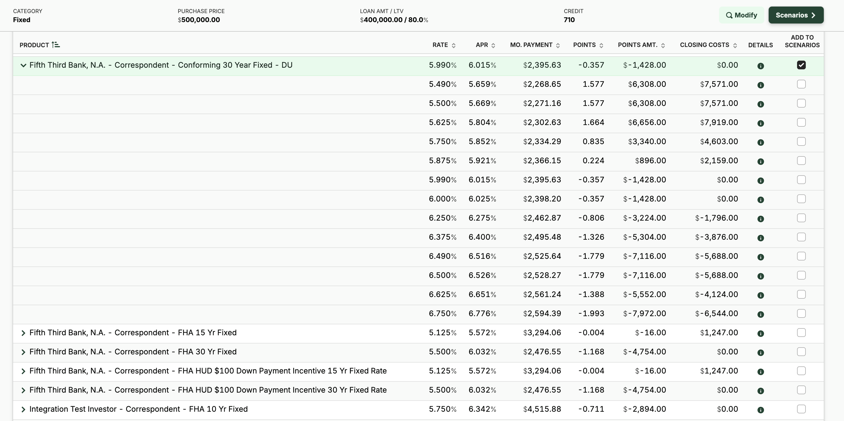
Task: Sort by the Rate column arrows
Action: (453, 46)
